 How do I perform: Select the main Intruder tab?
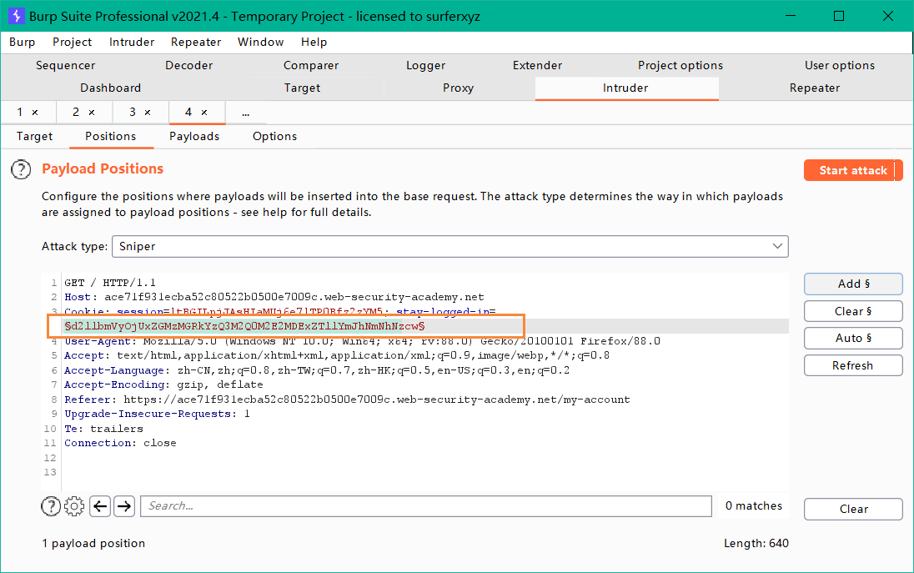click(x=625, y=88)
